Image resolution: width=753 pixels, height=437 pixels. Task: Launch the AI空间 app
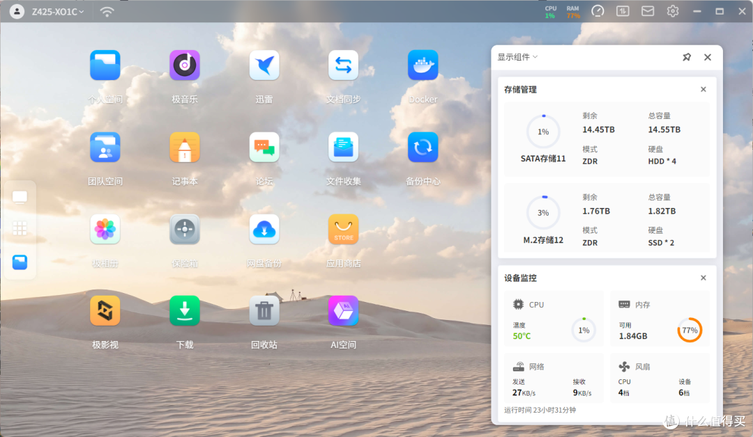pos(343,310)
